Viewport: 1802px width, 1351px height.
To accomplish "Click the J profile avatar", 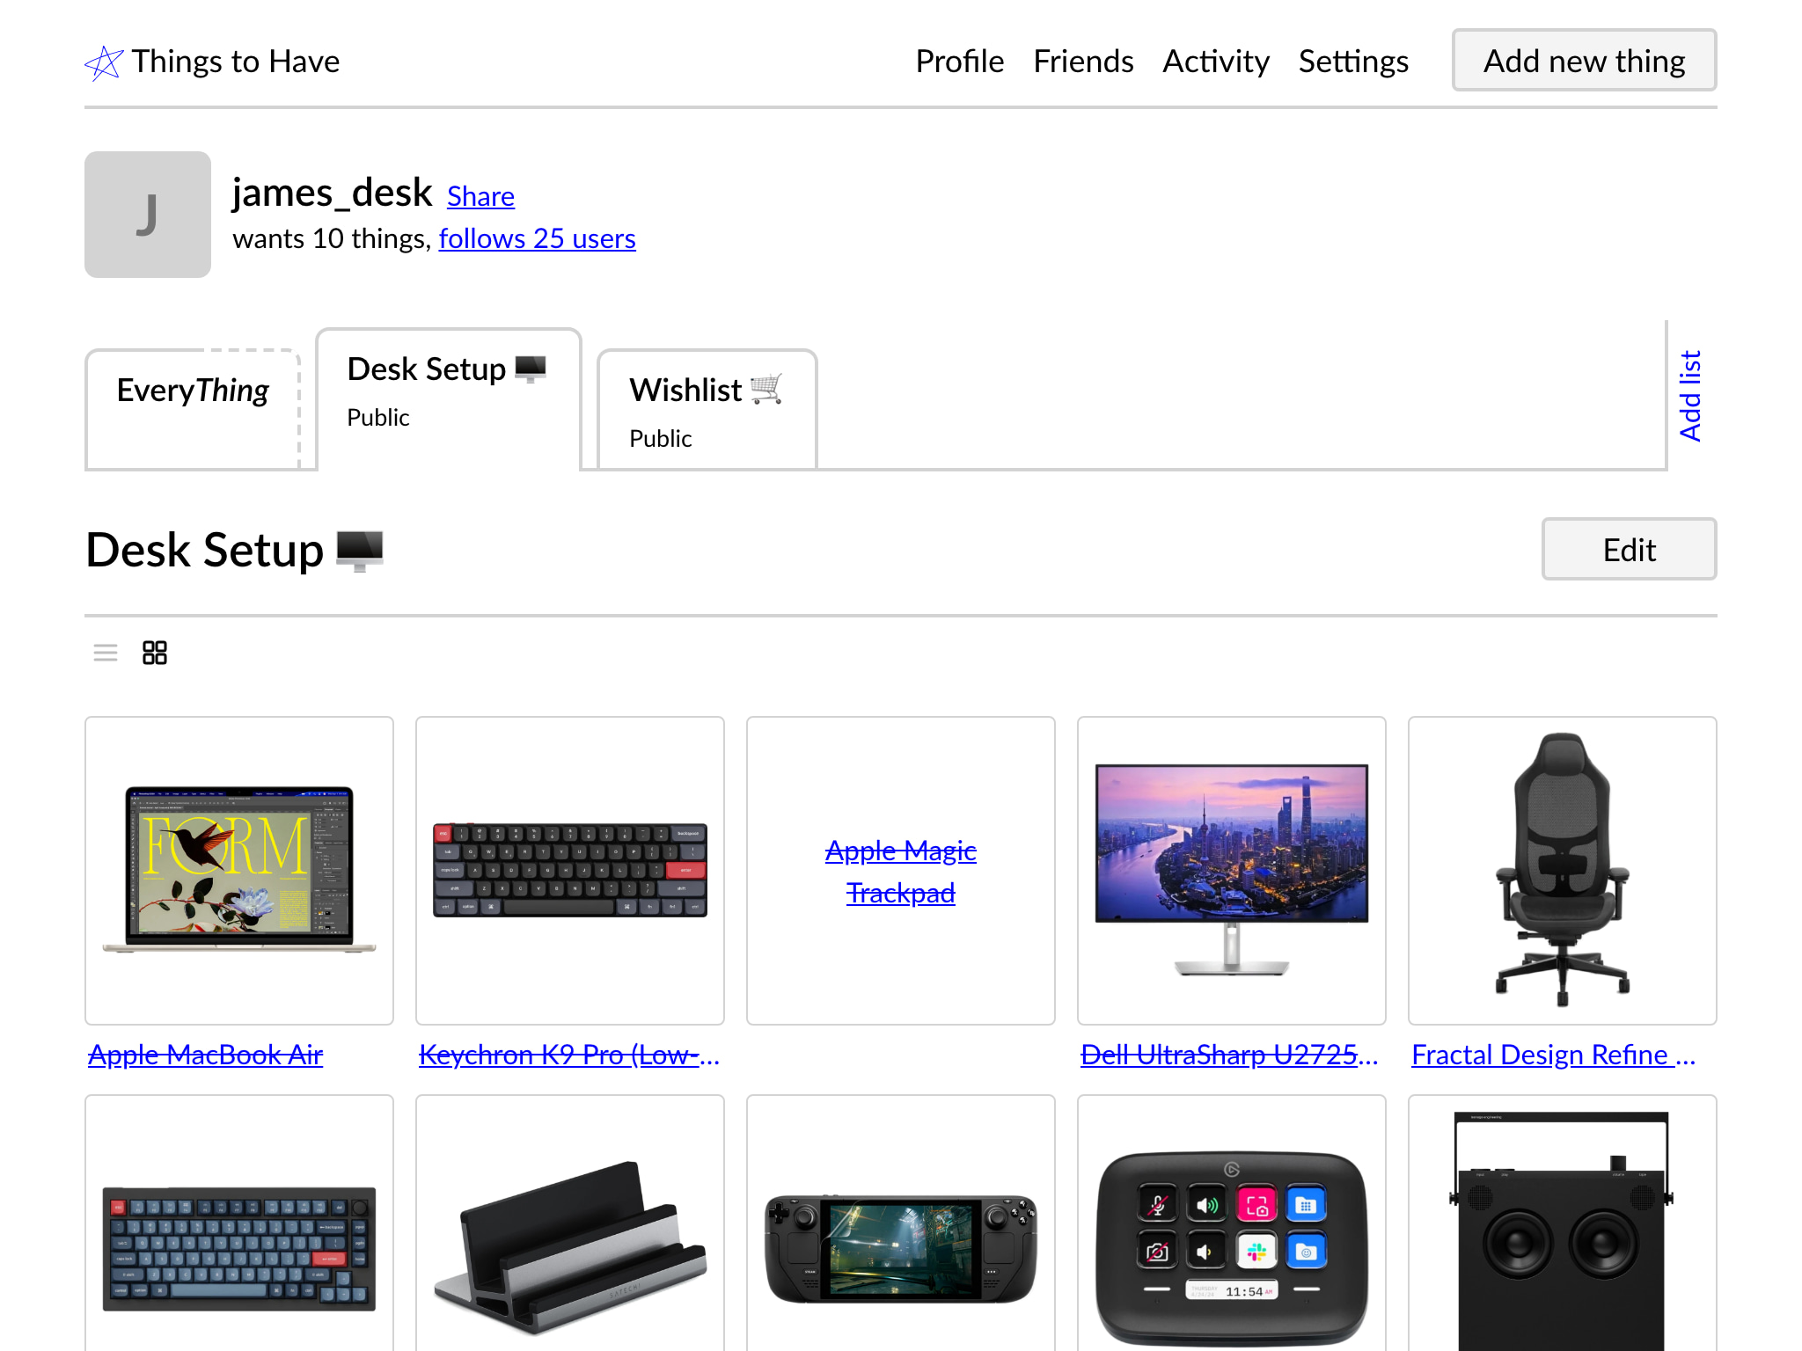I will point(148,215).
